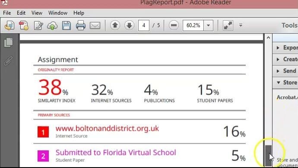
Task: Click the 5% value for source 2
Action: tap(238, 155)
